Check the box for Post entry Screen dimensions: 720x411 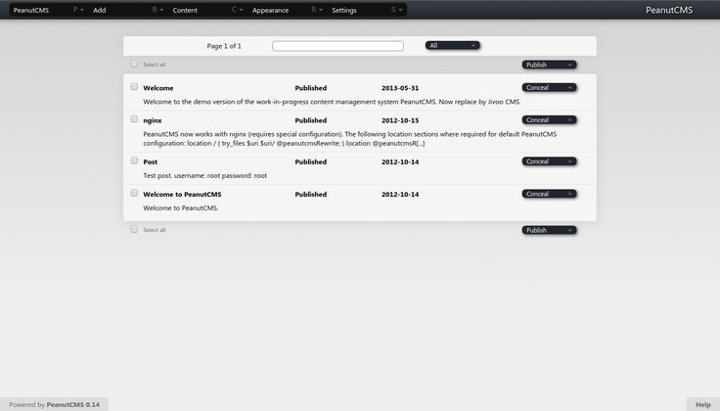[x=135, y=160]
